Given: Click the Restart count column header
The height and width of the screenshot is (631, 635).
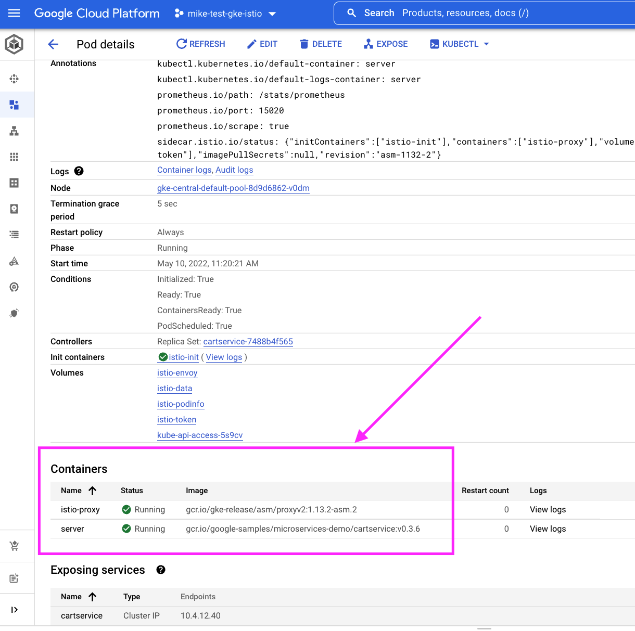Looking at the screenshot, I should point(485,491).
